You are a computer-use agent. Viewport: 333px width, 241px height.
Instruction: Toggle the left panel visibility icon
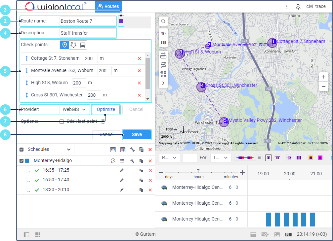[26, 235]
